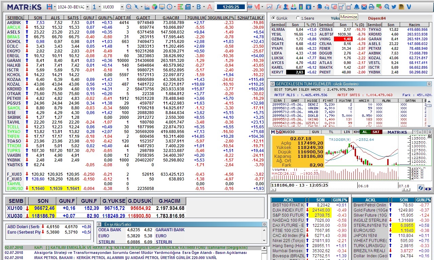Open the chart window triangle dropdown menu

(415, 132)
